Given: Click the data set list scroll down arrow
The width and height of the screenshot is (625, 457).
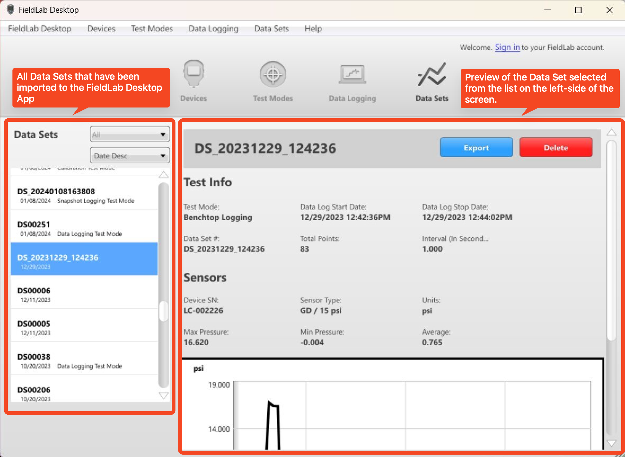Looking at the screenshot, I should tap(163, 396).
